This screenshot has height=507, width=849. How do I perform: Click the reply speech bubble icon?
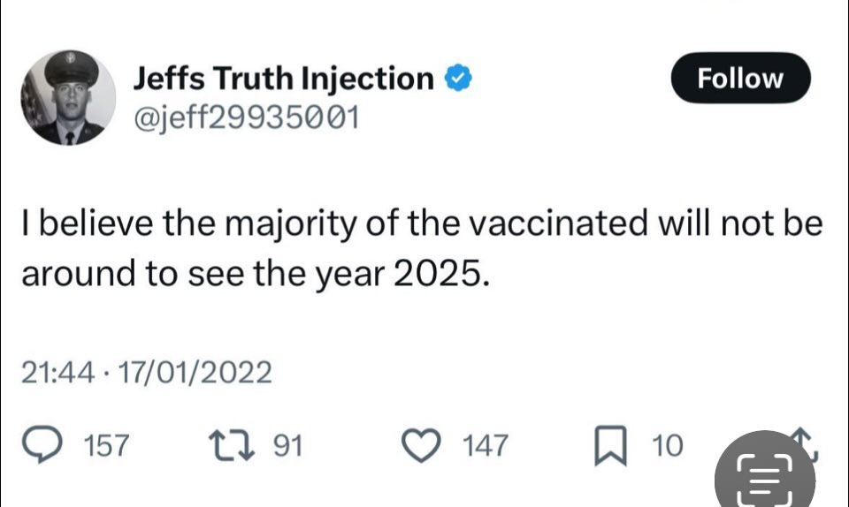[x=39, y=445]
